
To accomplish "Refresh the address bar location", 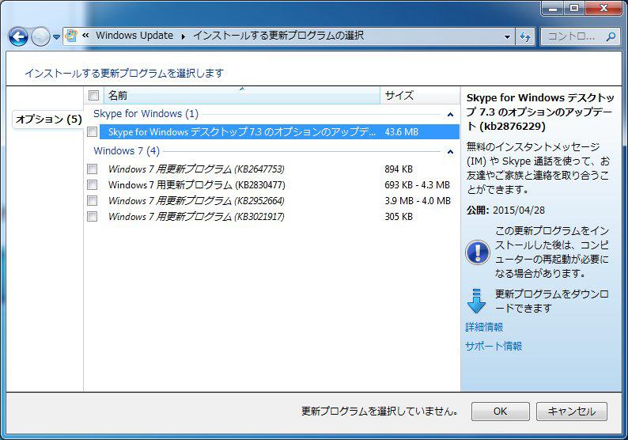I will [x=525, y=36].
